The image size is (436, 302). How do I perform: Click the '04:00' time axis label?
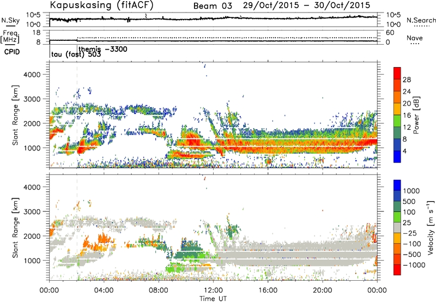104,290
